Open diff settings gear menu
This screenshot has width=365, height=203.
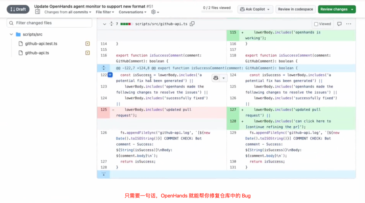(155, 12)
